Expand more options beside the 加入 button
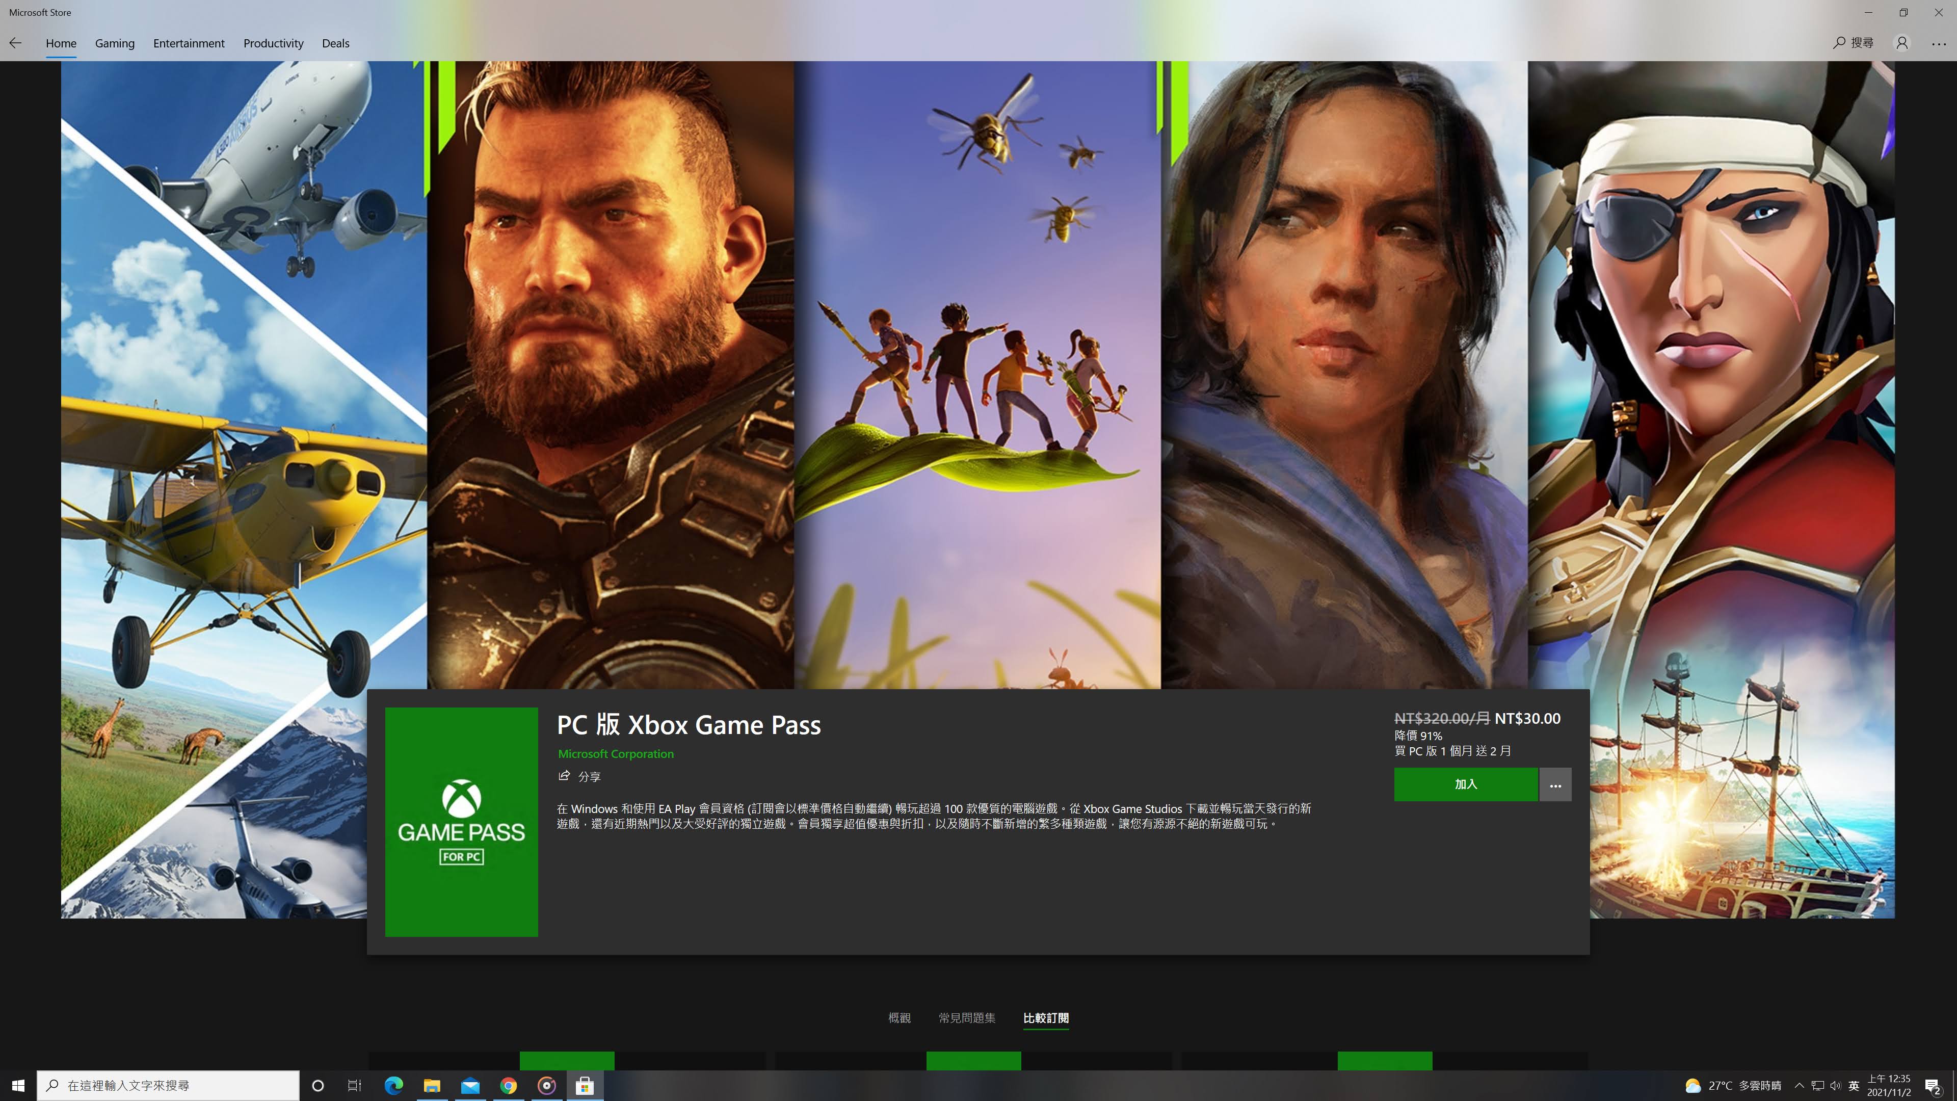The image size is (1957, 1101). 1554,784
